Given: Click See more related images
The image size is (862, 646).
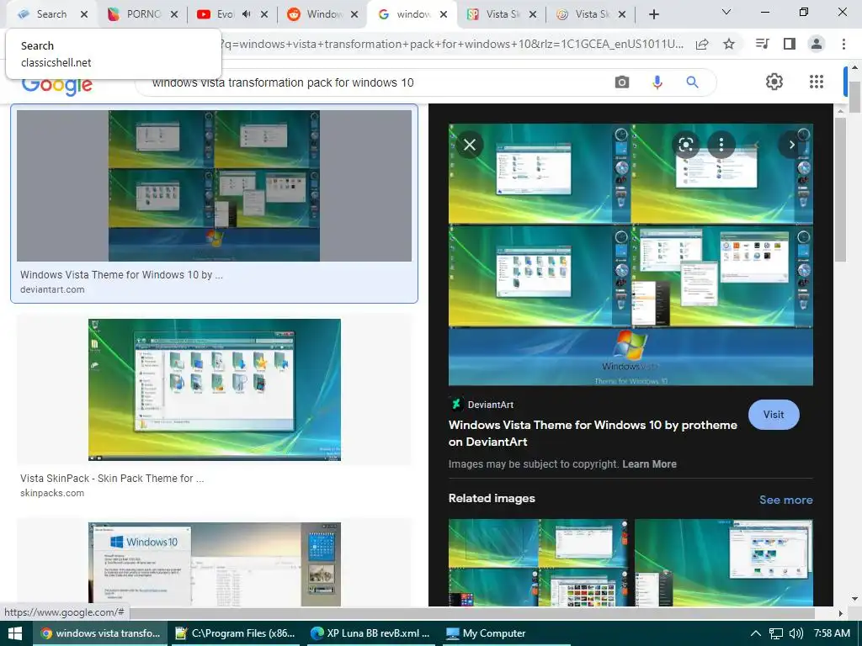Looking at the screenshot, I should [x=786, y=500].
